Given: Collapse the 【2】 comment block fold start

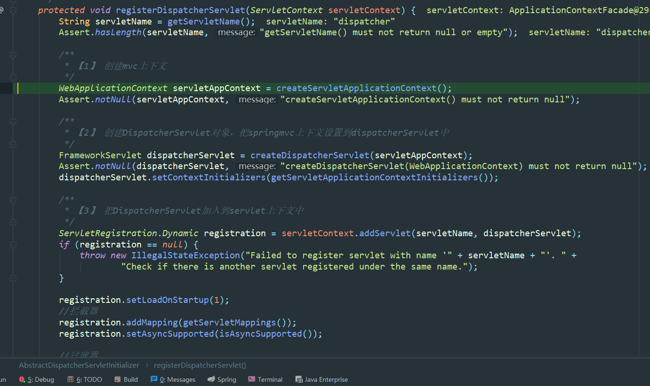Looking at the screenshot, I should 13,122.
